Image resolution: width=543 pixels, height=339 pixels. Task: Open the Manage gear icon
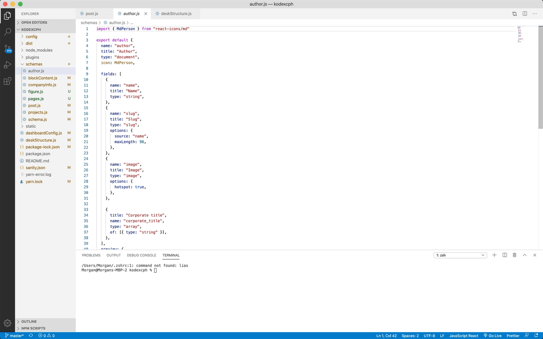[x=7, y=323]
